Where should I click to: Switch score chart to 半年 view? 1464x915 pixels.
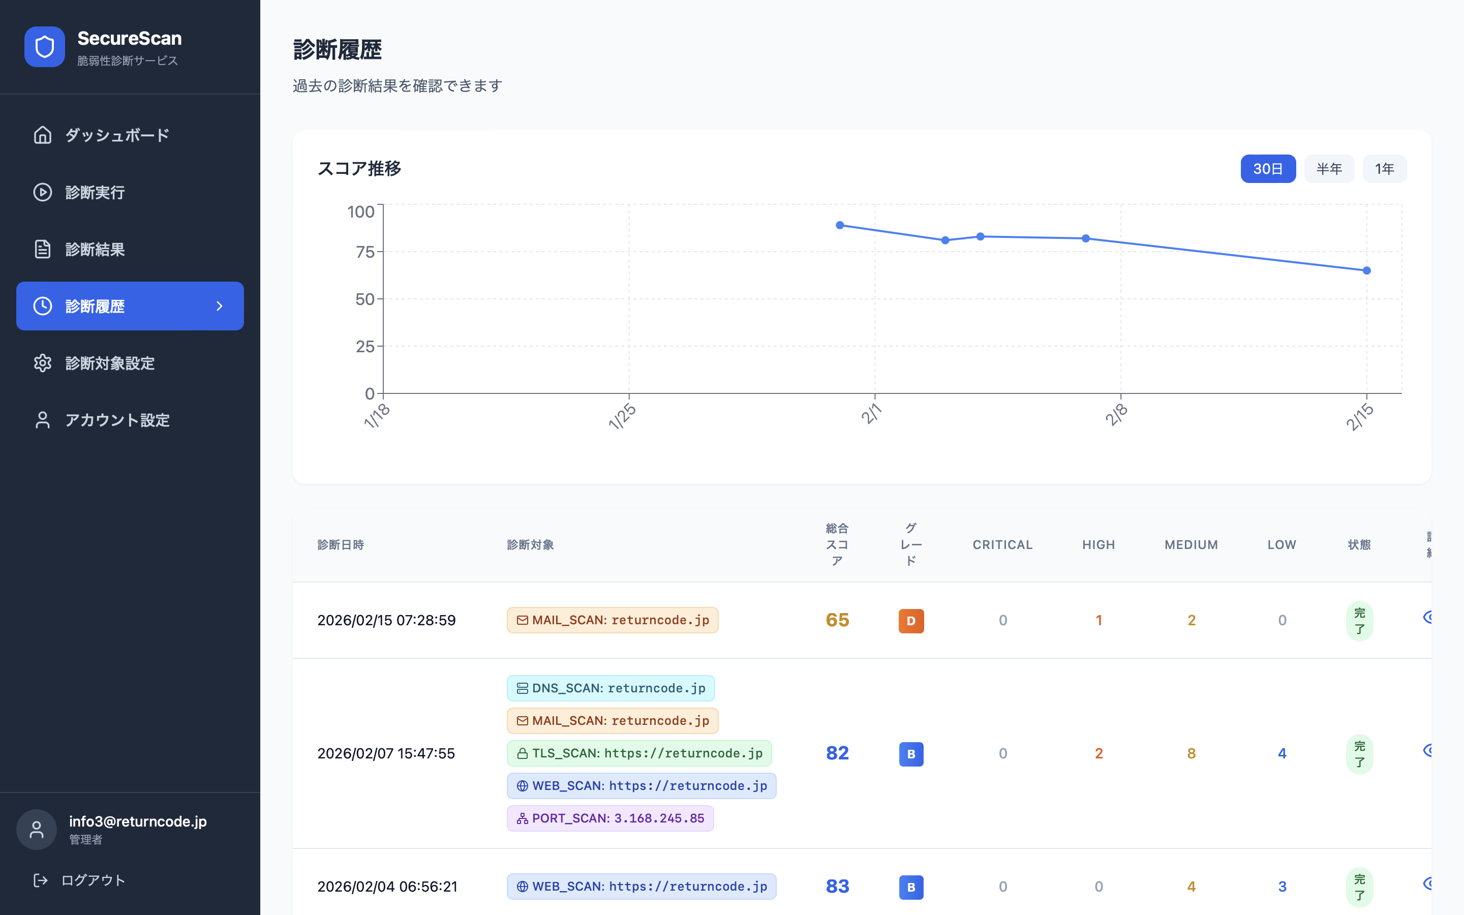pyautogui.click(x=1329, y=169)
